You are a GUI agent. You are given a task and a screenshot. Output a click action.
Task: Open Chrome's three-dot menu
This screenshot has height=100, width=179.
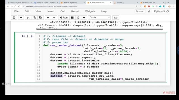pyautogui.click(x=173, y=6)
